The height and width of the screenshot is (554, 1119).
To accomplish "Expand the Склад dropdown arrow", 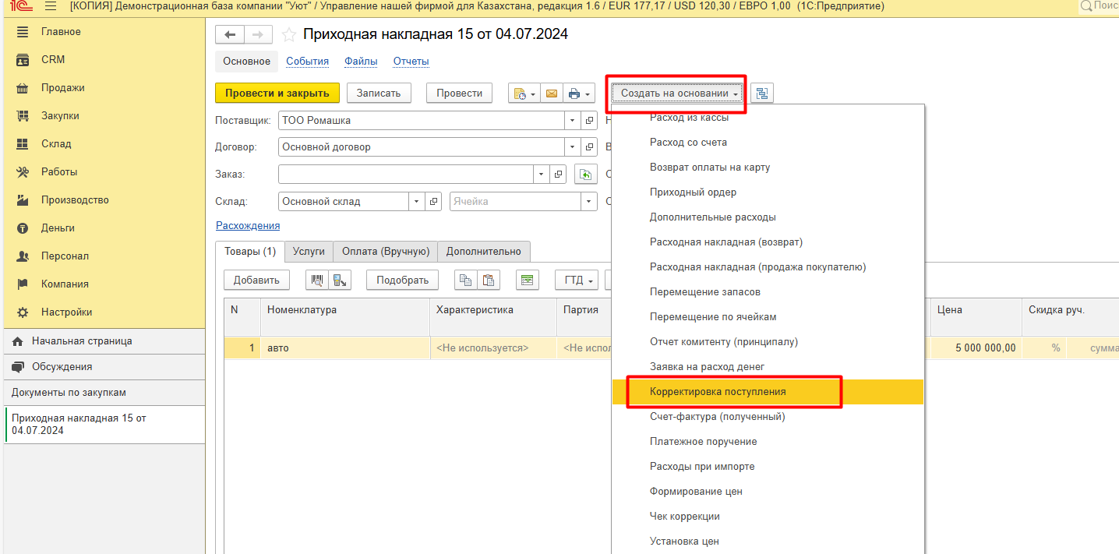I will click(417, 202).
